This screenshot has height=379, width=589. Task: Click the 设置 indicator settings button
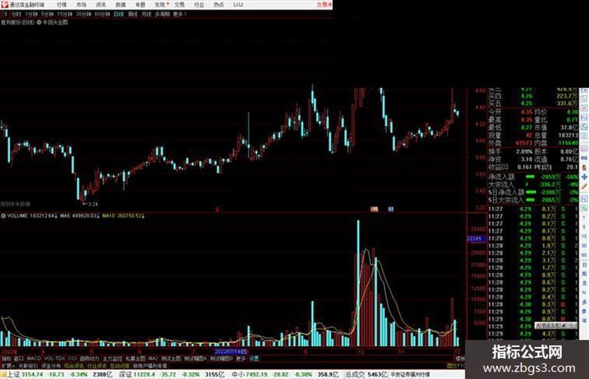(x=254, y=358)
